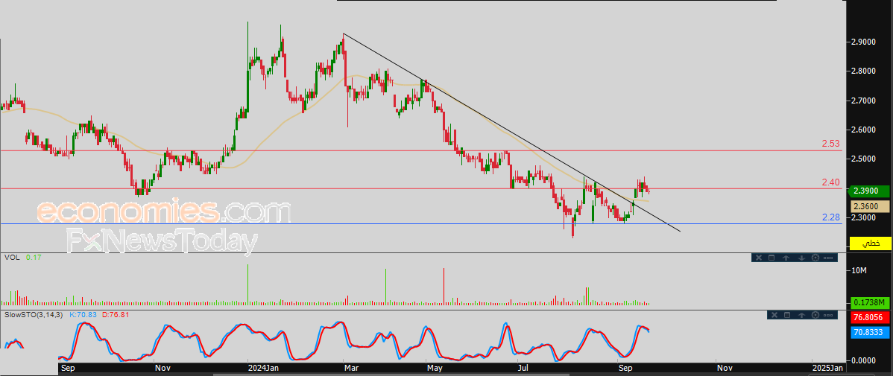Click the Nov label before 2024Jan
This screenshot has height=376, width=893.
pyautogui.click(x=163, y=369)
